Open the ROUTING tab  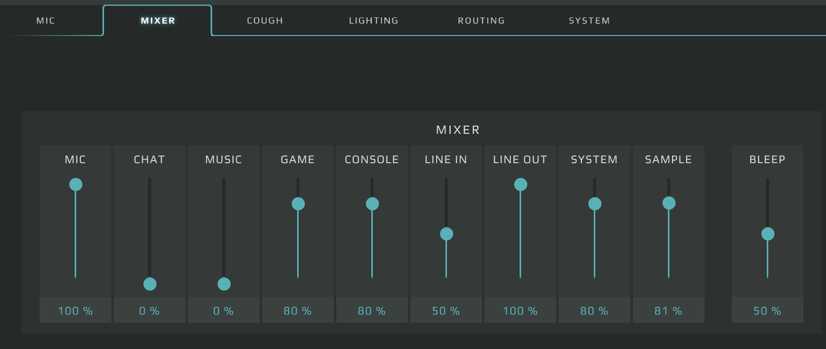coord(481,21)
